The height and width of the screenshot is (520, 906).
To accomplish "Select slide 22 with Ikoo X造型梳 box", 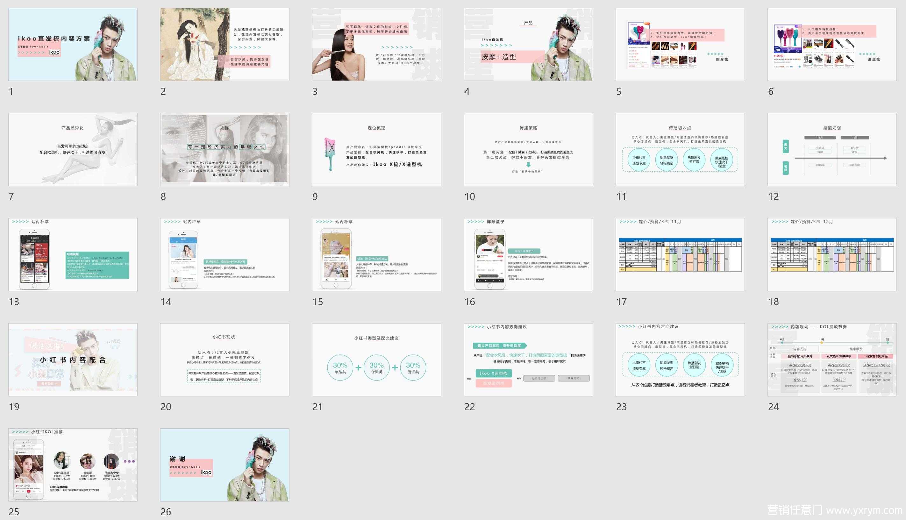I will (x=528, y=359).
